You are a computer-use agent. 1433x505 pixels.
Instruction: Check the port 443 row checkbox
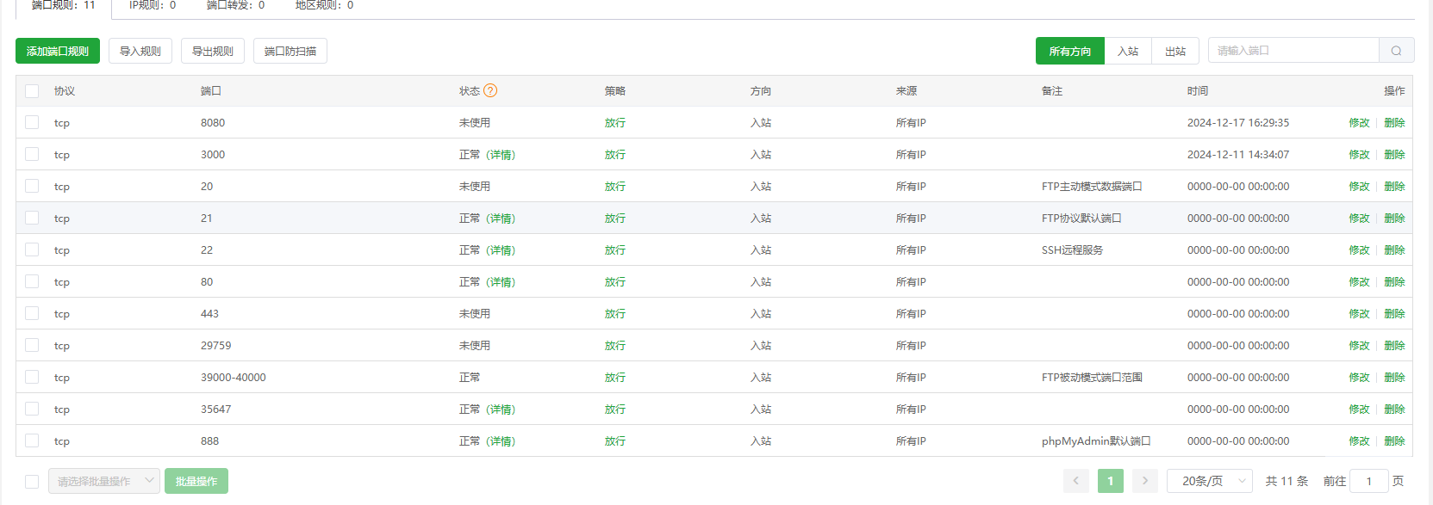tap(32, 313)
